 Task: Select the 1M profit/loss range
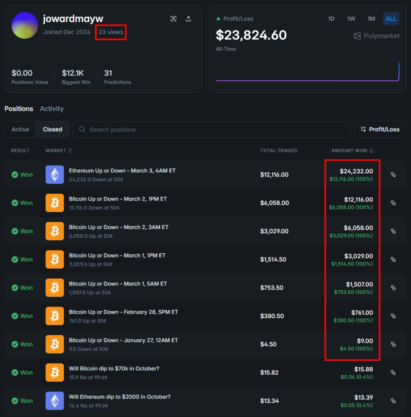click(x=371, y=19)
